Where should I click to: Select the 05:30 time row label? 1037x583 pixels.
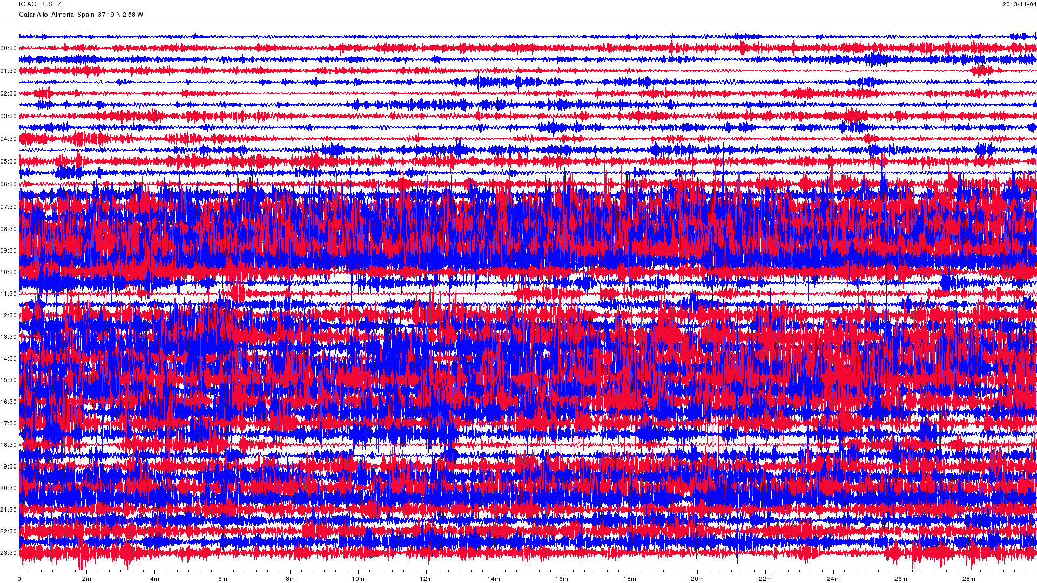[9, 162]
